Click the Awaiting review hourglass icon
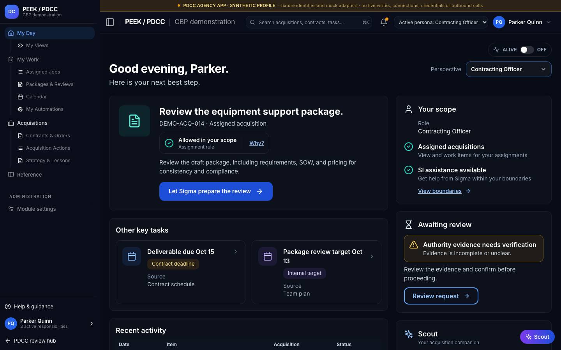Screen dimensions: 561x350 pyautogui.click(x=409, y=225)
